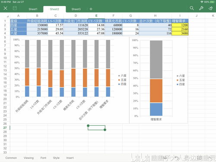Screen dimensions: 216x162
Task: Add a new sheet with plus icon
Action: 91,9
